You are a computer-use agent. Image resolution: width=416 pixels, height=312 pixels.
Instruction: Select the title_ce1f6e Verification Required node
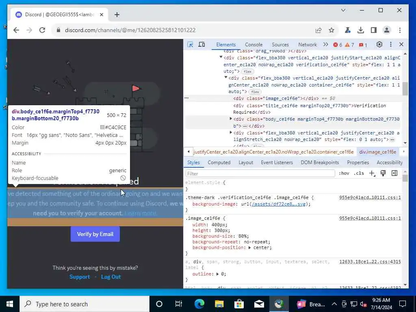309,109
